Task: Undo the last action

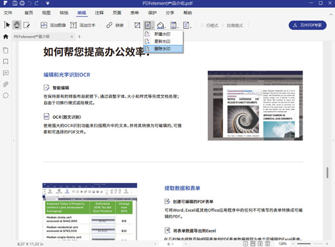Action: point(30,3)
